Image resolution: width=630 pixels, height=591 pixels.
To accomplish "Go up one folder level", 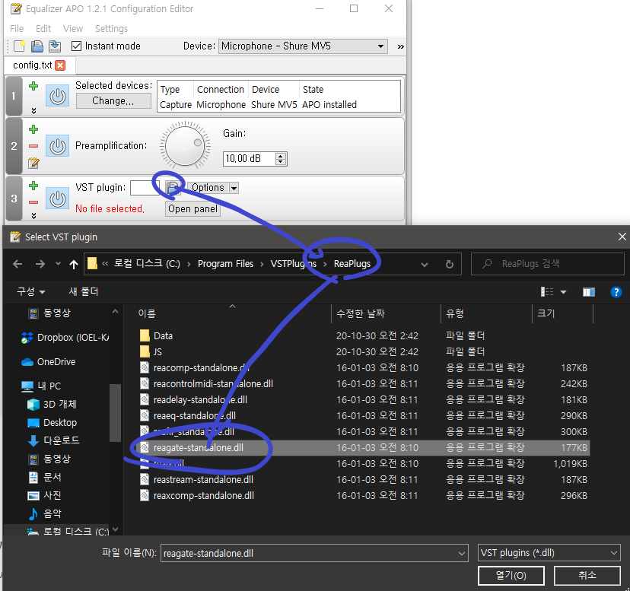I will pos(74,264).
